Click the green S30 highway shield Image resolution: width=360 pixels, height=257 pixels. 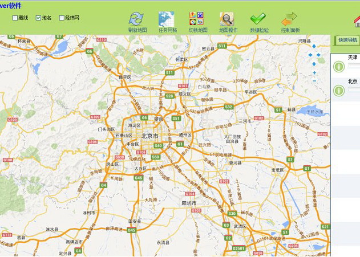[x=232, y=214]
